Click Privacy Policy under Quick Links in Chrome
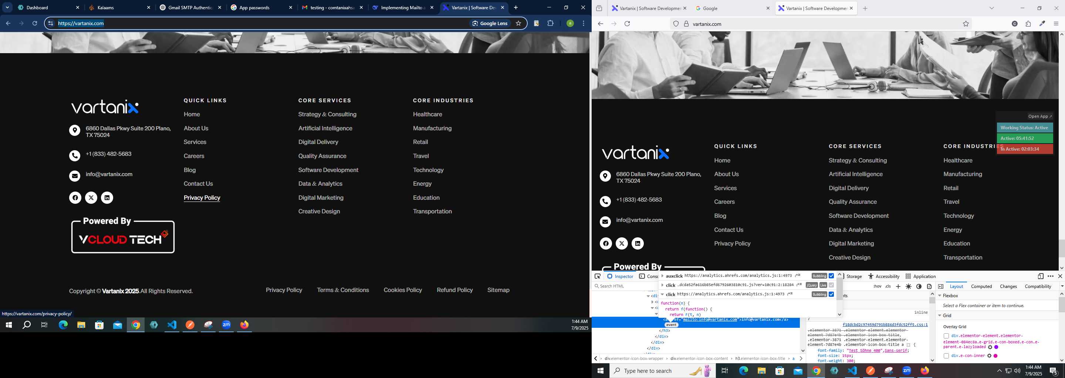This screenshot has height=378, width=1065. point(202,197)
